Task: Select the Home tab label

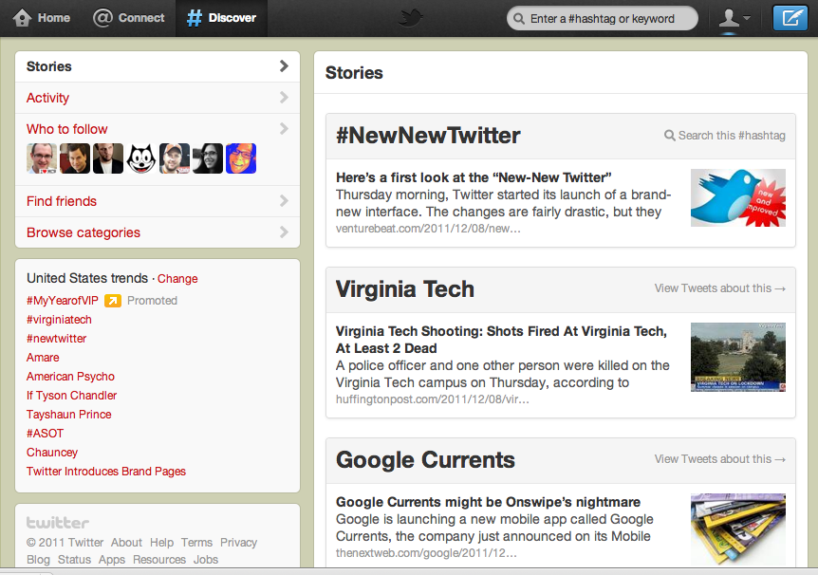Action: (54, 18)
